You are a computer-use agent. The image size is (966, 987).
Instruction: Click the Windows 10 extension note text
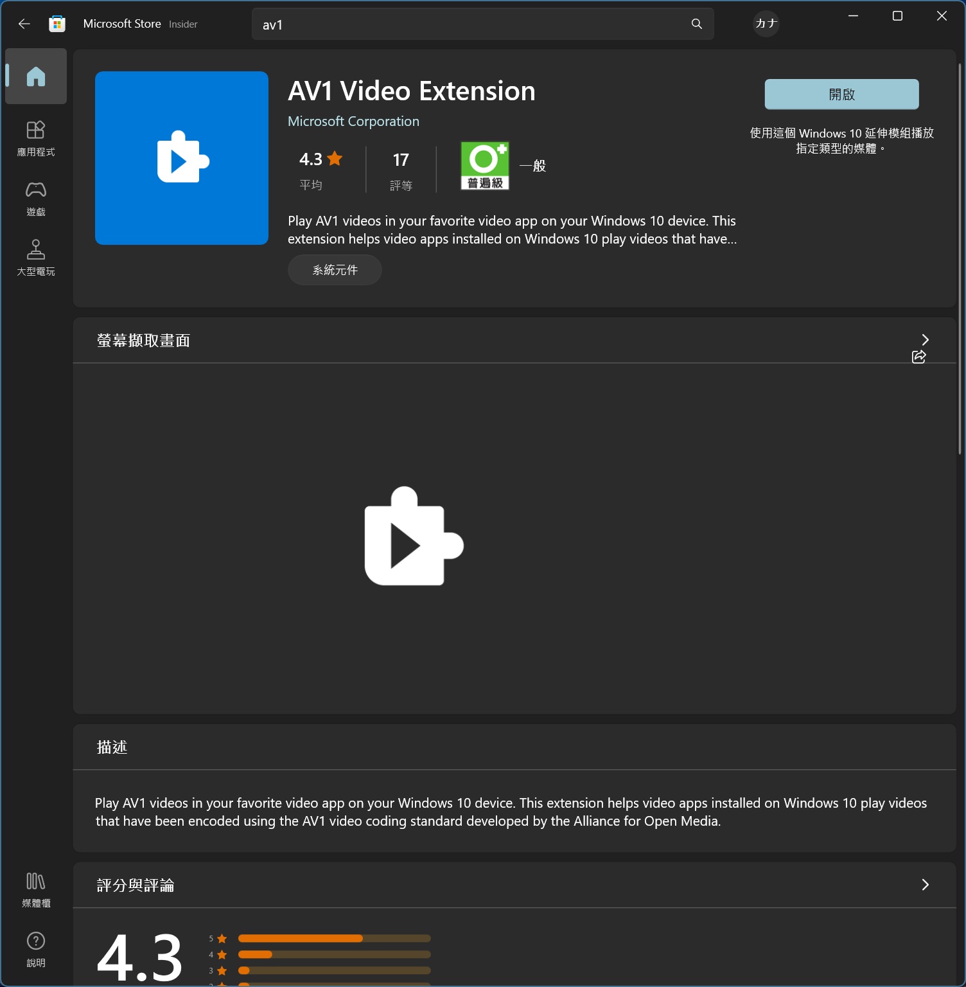coord(841,141)
